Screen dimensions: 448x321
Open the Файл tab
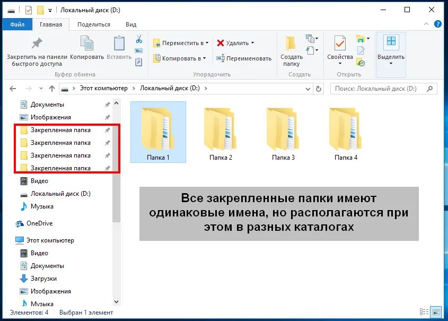[x=17, y=24]
